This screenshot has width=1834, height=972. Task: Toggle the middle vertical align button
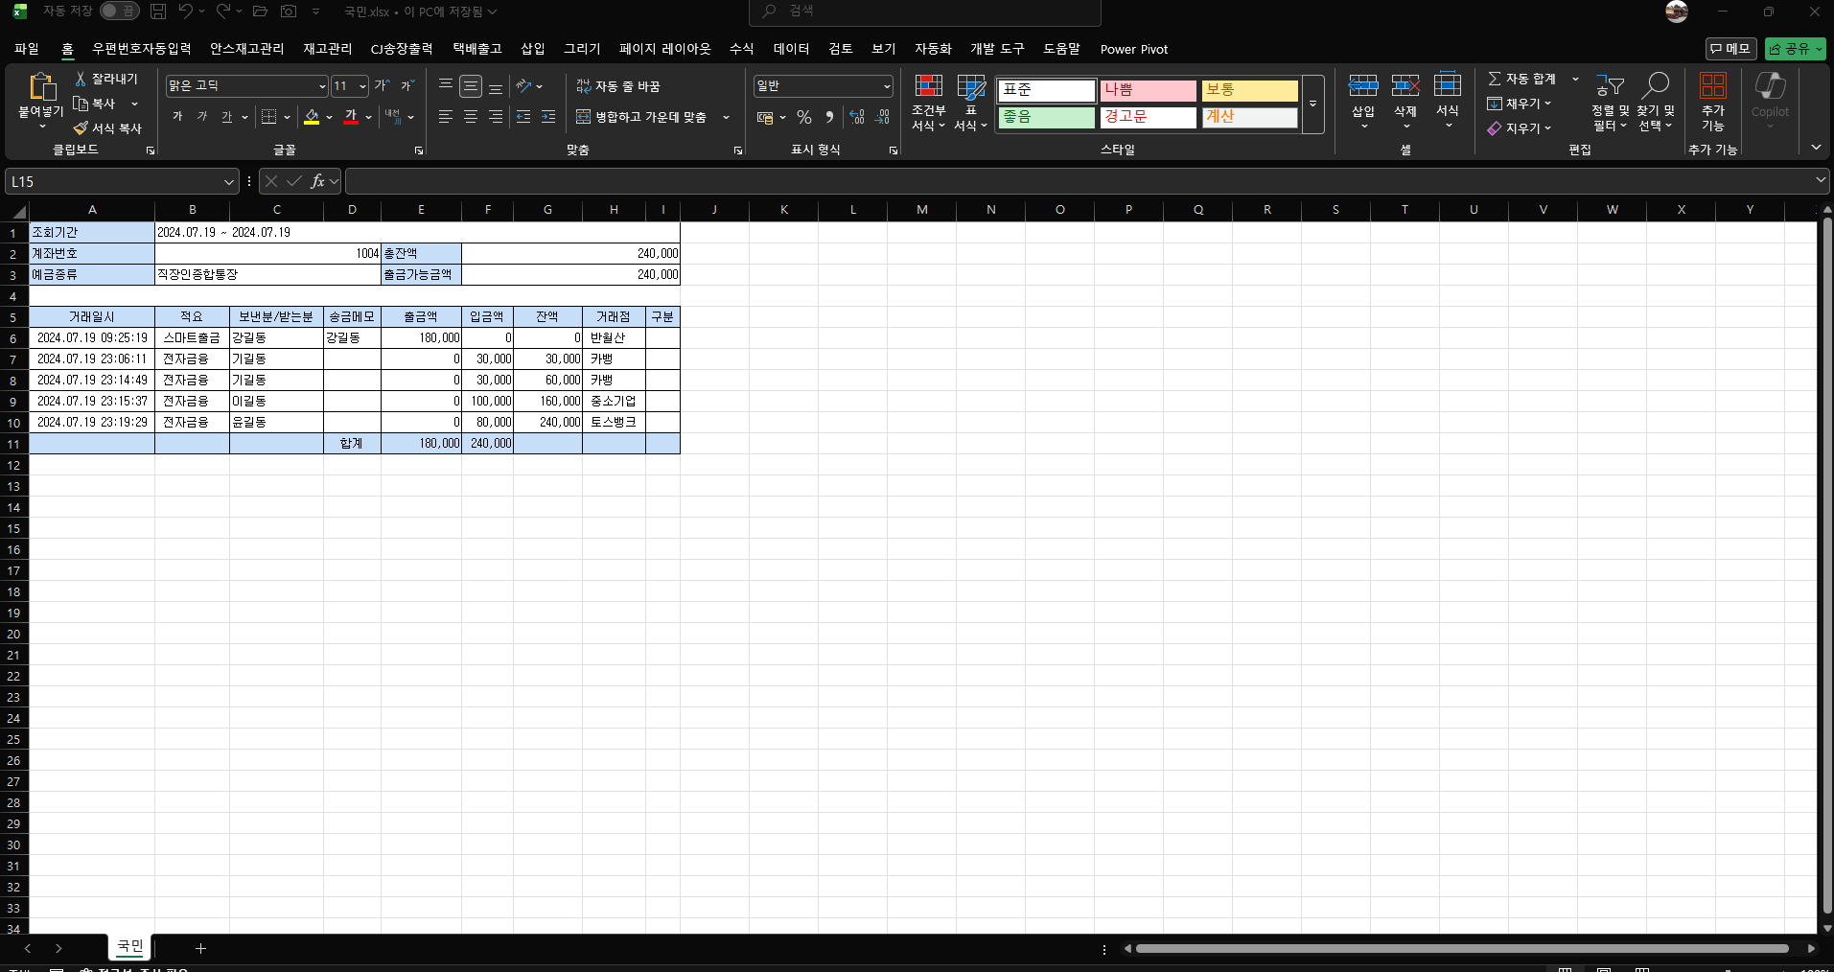(470, 86)
